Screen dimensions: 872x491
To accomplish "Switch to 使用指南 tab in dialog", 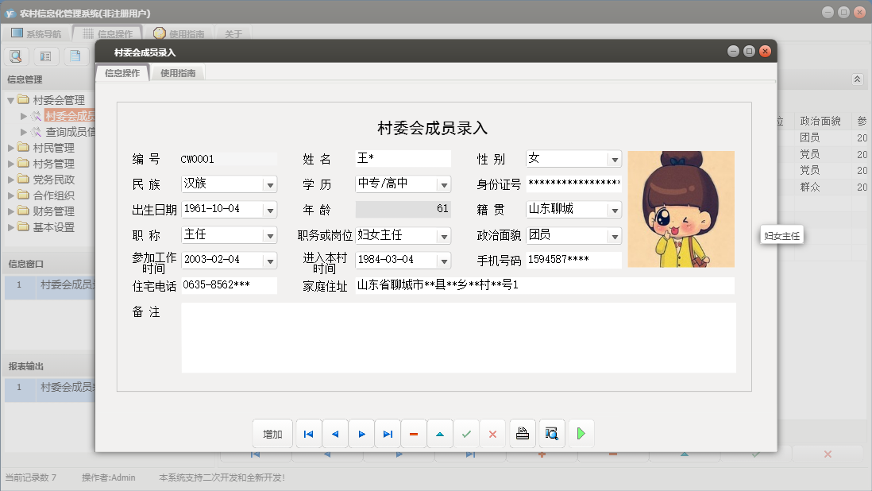I will coord(178,73).
